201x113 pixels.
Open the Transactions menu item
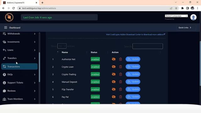(x=19, y=67)
